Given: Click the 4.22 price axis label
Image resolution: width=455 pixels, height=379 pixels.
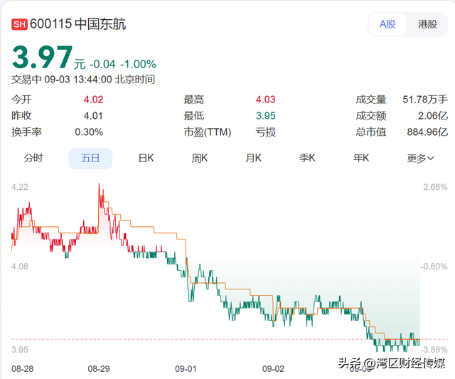Looking at the screenshot, I should point(20,187).
